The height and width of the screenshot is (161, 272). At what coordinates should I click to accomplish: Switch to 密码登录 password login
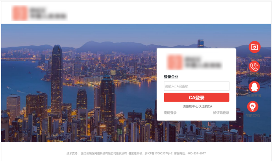(170, 113)
